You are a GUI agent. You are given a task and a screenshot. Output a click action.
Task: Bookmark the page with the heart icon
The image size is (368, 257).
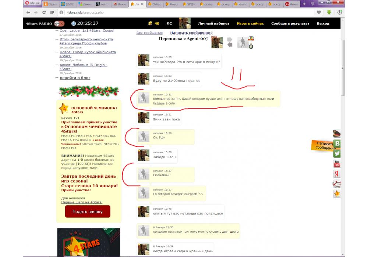(319, 12)
